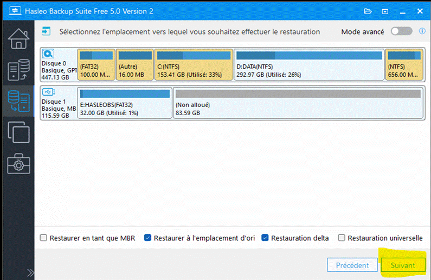This screenshot has width=431, height=280.
Task: Open the Backup sidebar icon
Action: (18, 70)
